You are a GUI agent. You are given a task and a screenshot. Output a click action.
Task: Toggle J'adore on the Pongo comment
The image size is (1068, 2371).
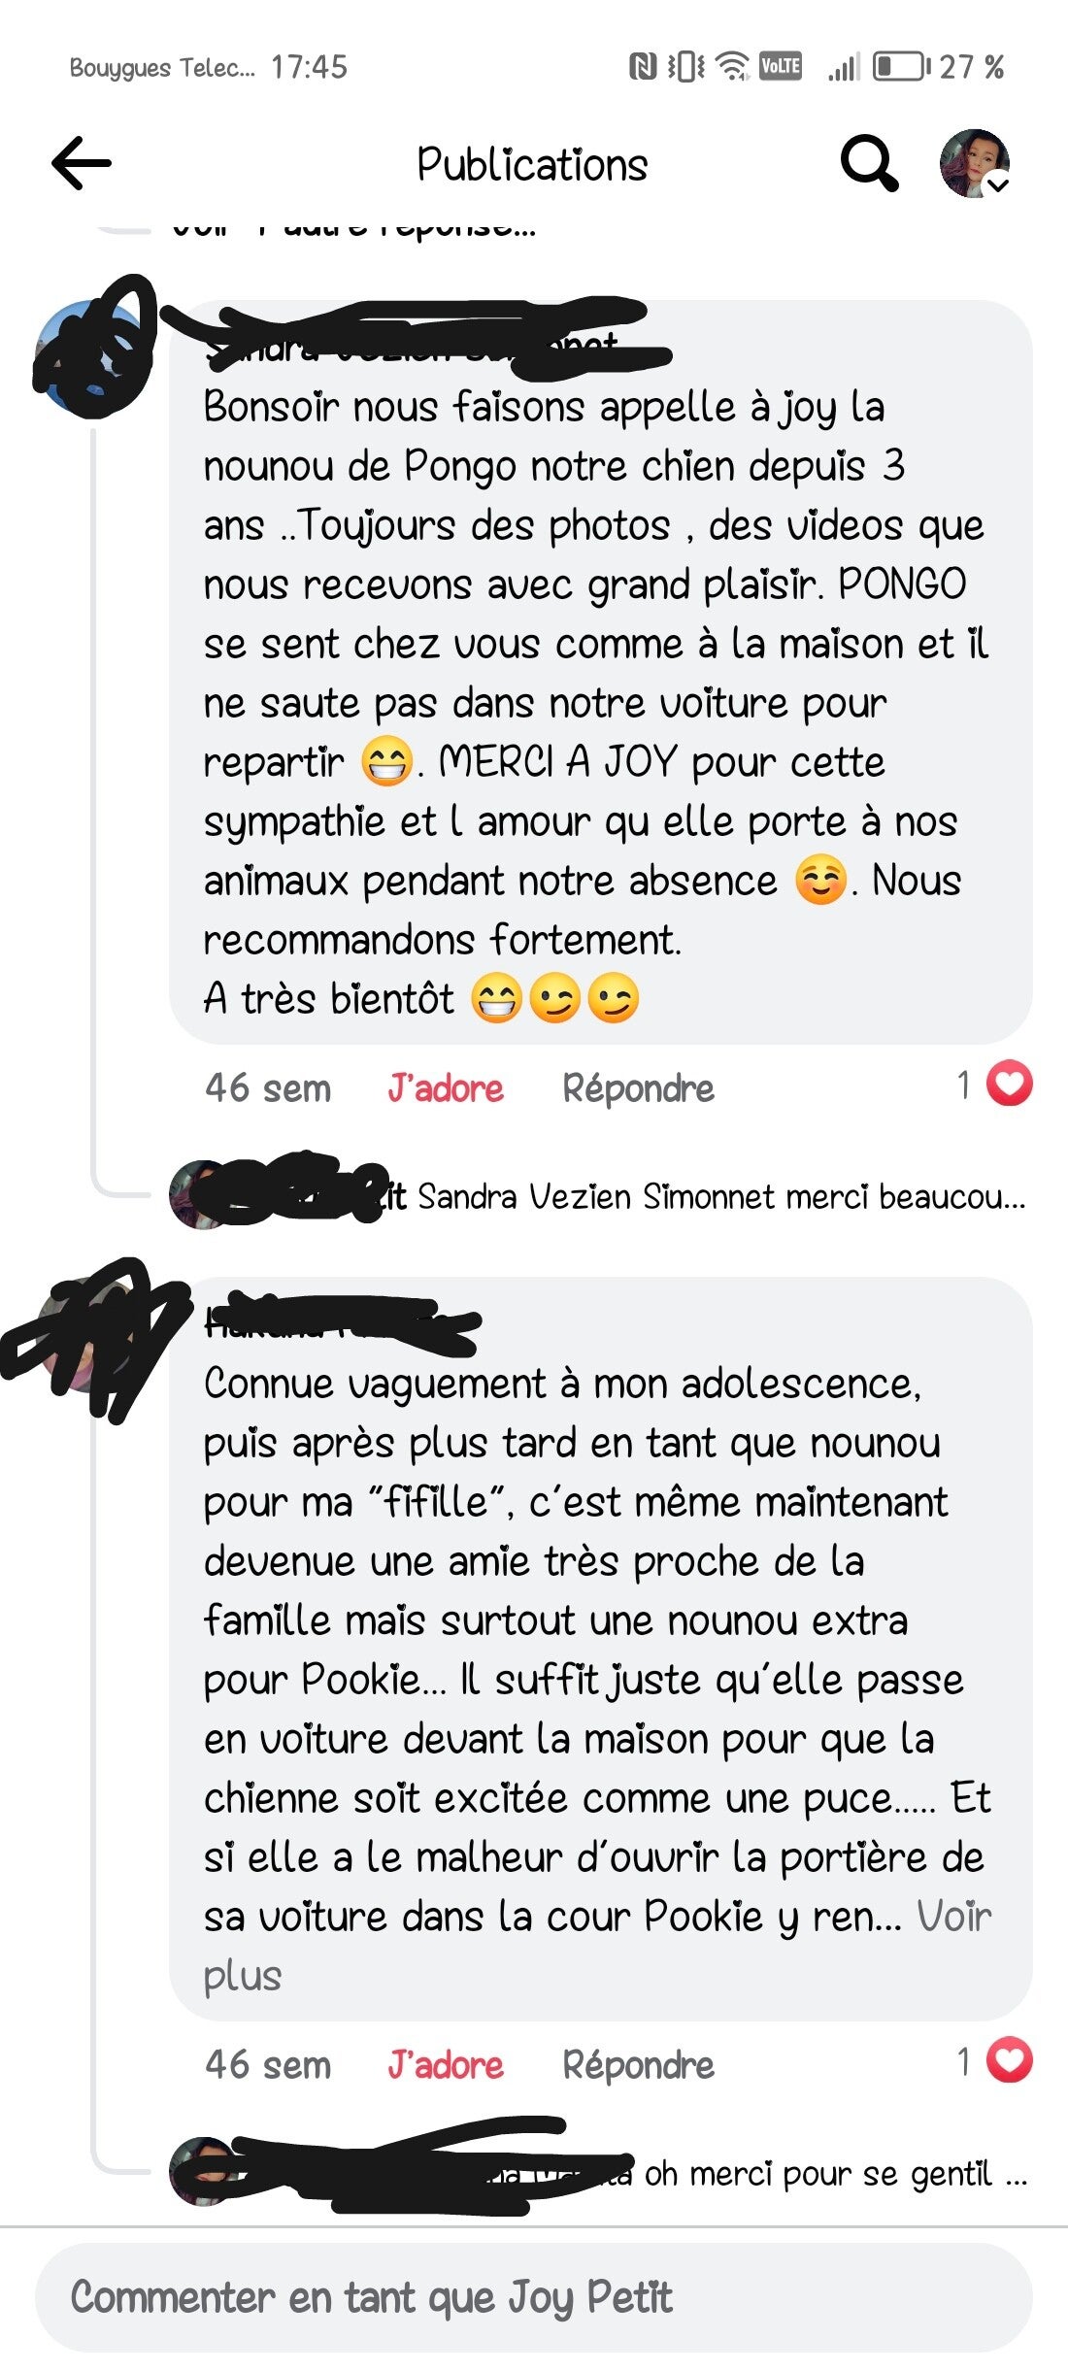click(446, 1088)
